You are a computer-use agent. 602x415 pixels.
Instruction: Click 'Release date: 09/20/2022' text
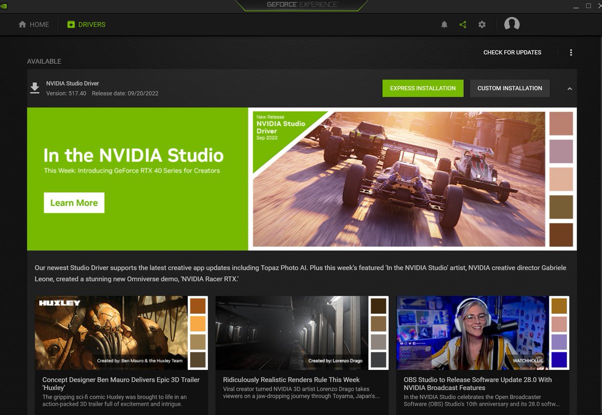pos(125,93)
